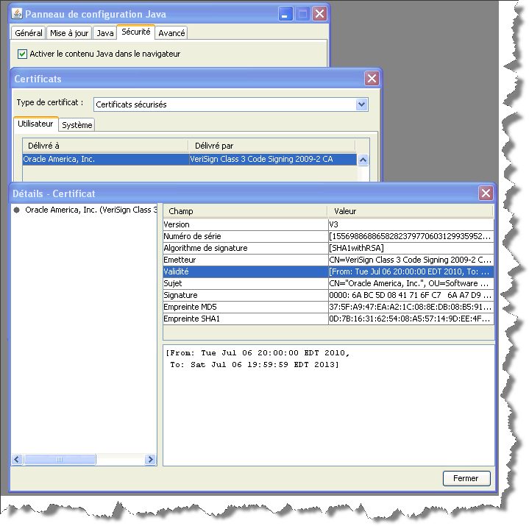Click the V3 value cell
Screen dimensions: 529x526
pyautogui.click(x=411, y=224)
